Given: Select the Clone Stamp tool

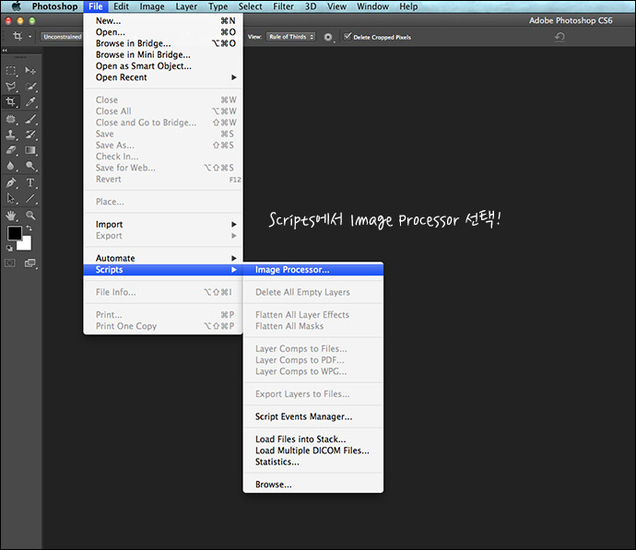Looking at the screenshot, I should coord(11,135).
